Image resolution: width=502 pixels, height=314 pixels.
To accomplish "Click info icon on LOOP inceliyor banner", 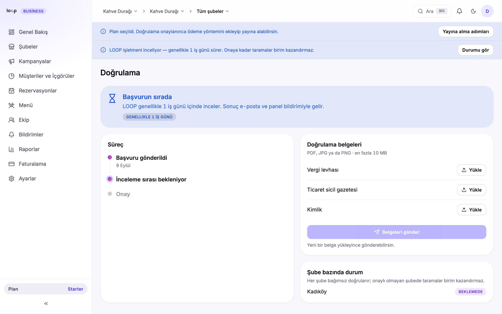I will point(103,50).
